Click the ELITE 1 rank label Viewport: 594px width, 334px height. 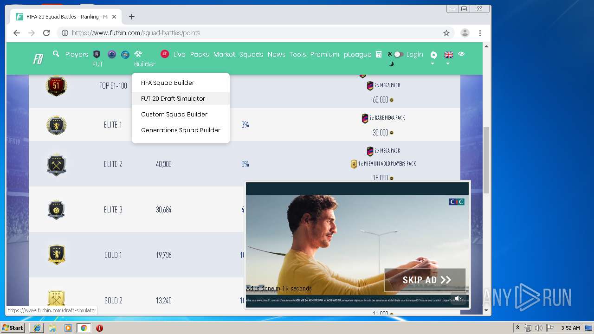coord(113,125)
